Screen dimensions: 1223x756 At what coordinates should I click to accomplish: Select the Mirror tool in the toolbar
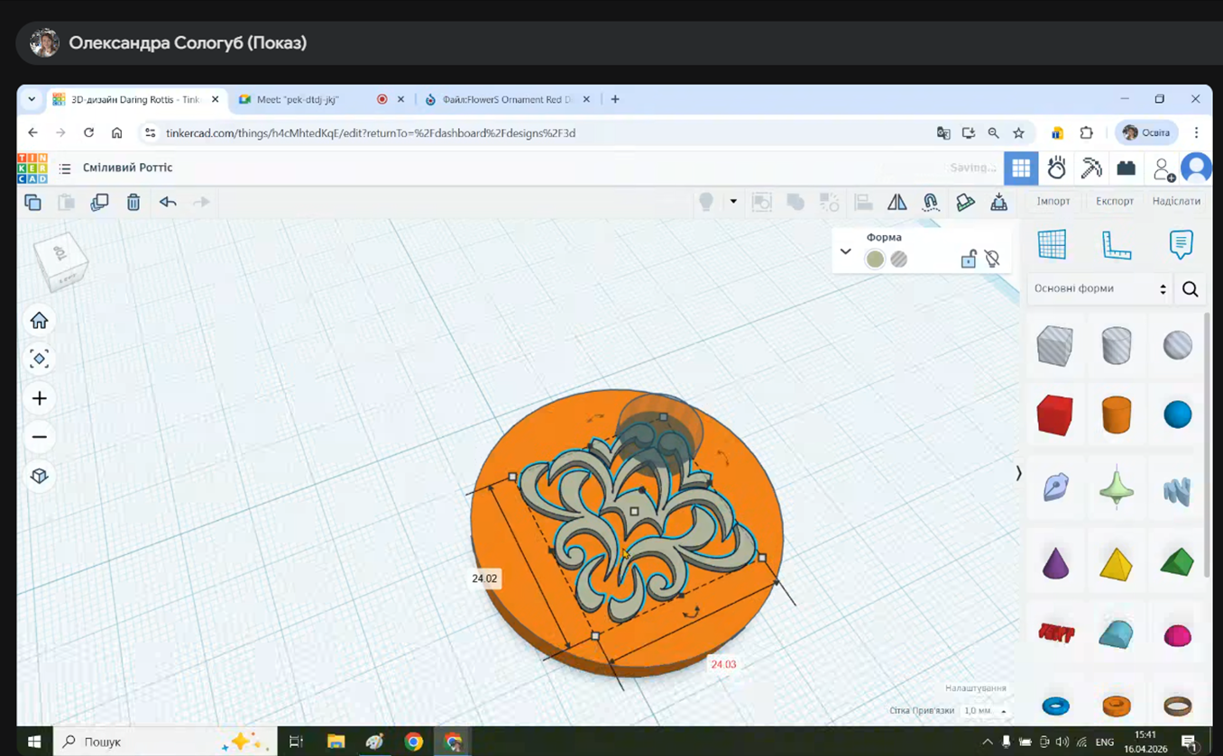click(x=897, y=202)
